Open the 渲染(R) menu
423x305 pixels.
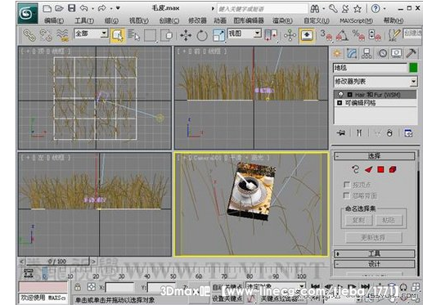pyautogui.click(x=282, y=20)
